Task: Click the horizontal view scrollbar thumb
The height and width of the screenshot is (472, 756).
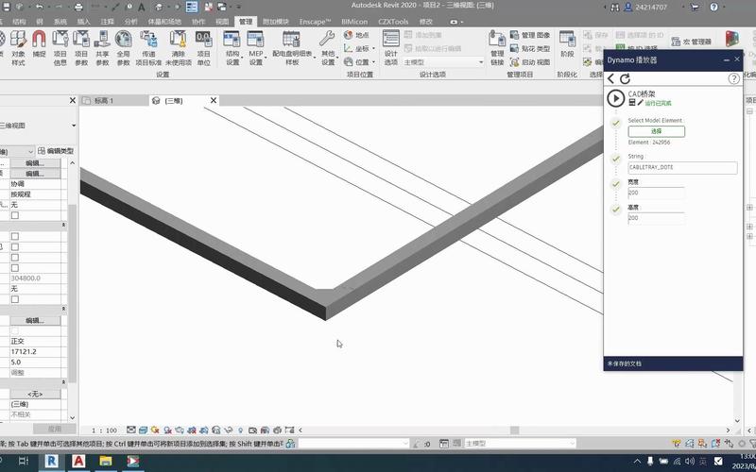Action: [514, 430]
